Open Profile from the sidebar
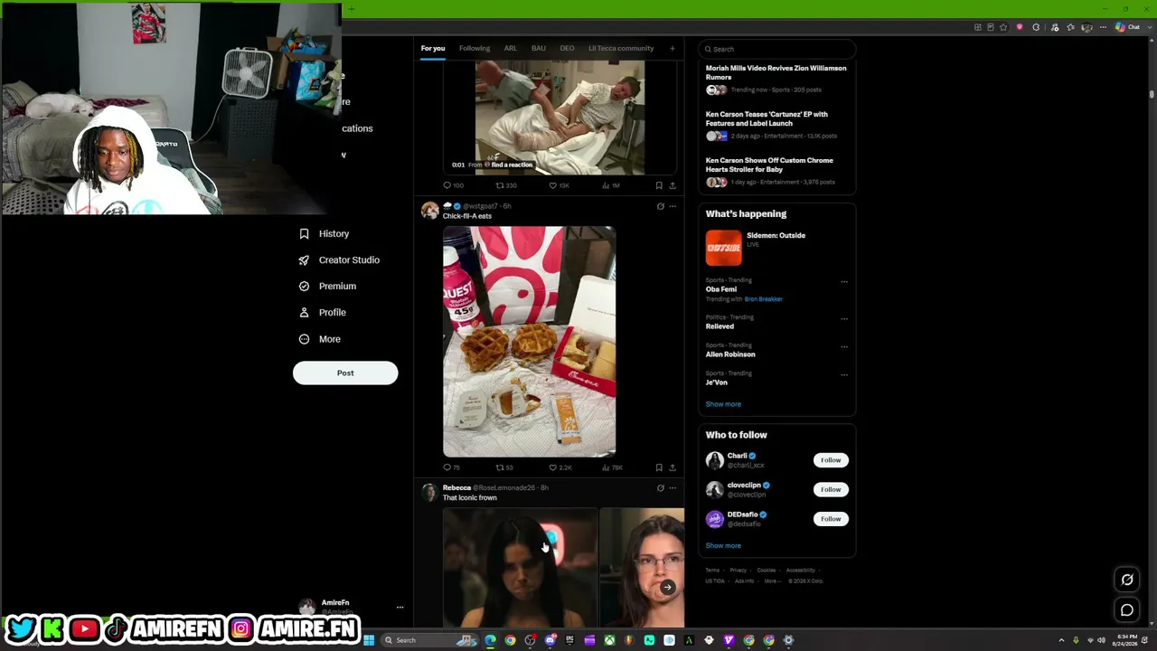Screen dimensions: 1157x651 322,312
